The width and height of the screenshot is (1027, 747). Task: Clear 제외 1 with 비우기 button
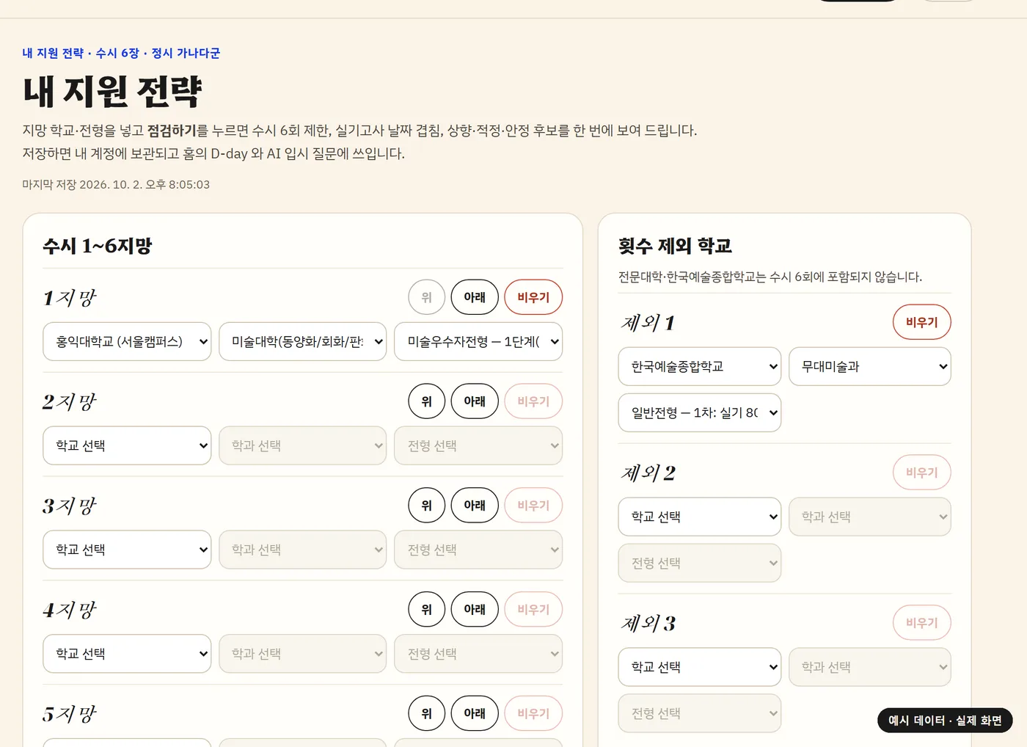click(x=922, y=322)
